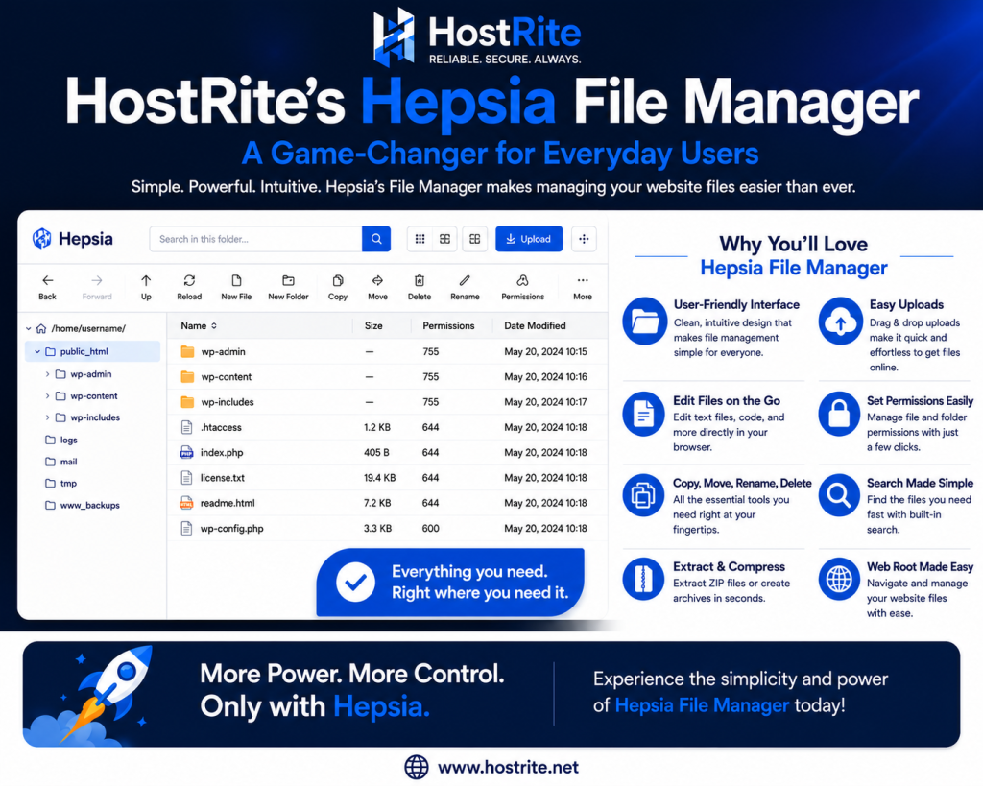Click the Easy Uploads cloud icon
The height and width of the screenshot is (786, 983).
[841, 321]
